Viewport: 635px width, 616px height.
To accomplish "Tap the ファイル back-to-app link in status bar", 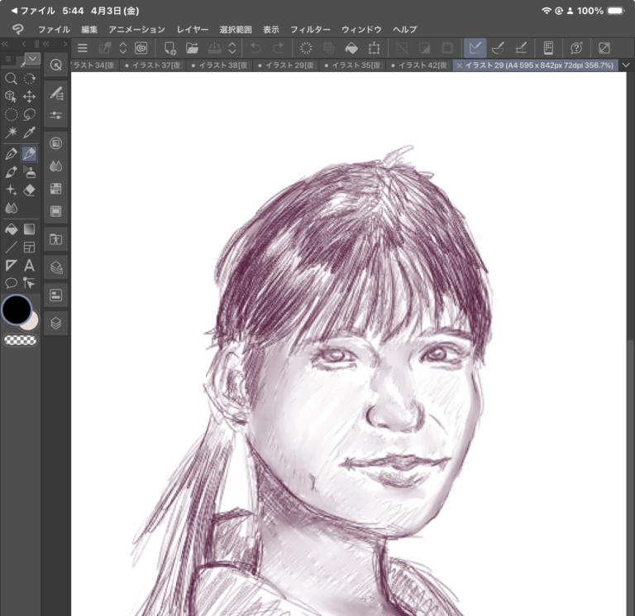I will (33, 11).
